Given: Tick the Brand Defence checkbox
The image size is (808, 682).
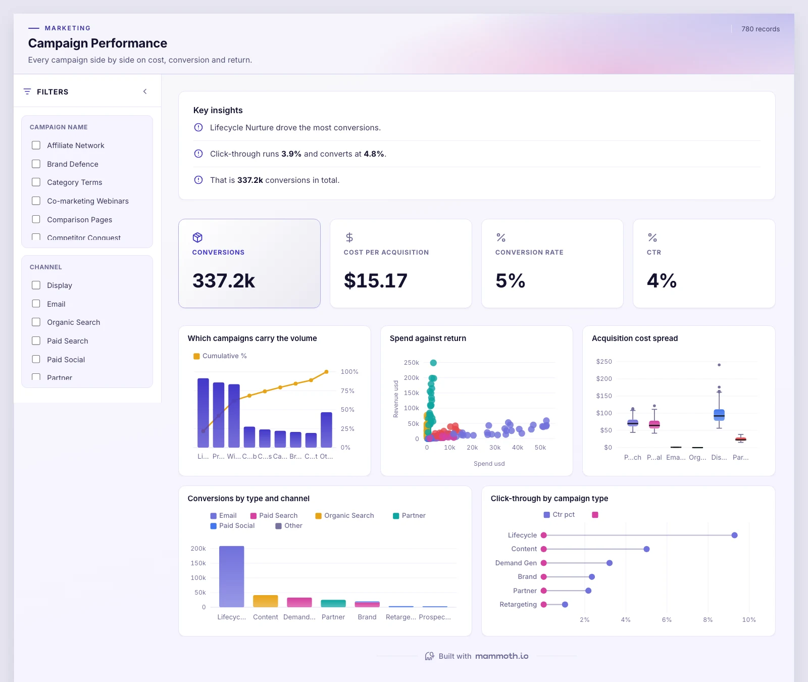Looking at the screenshot, I should pos(36,164).
